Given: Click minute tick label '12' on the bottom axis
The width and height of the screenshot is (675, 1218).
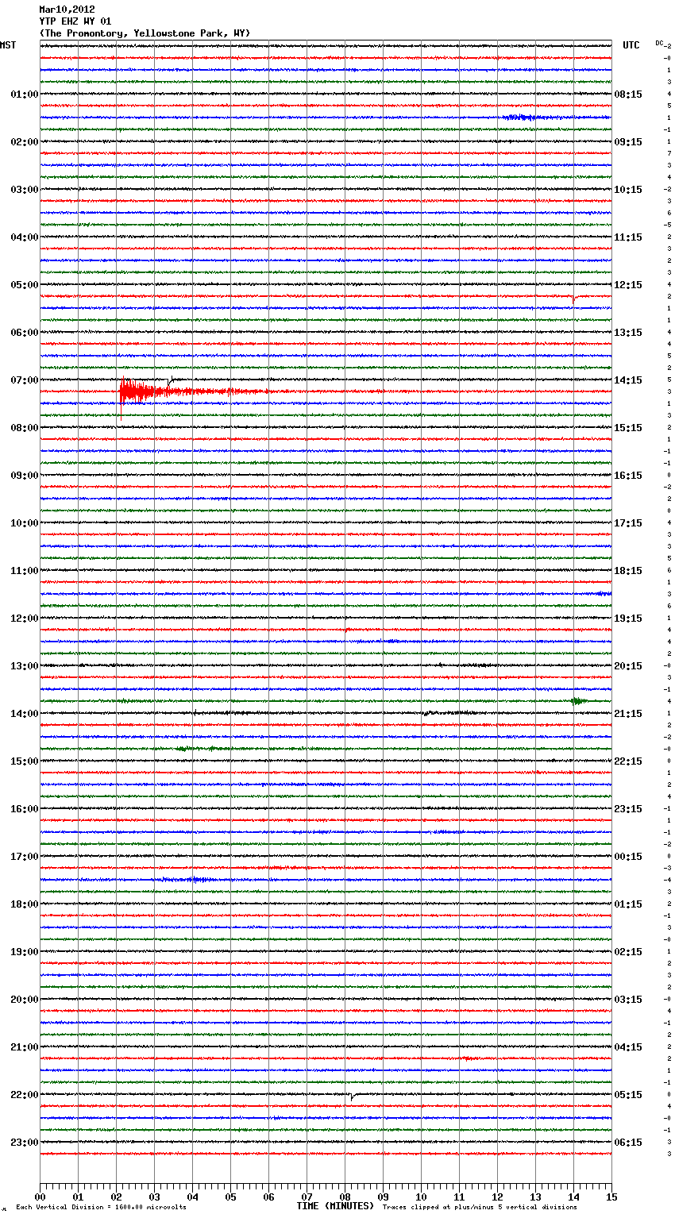Looking at the screenshot, I should coord(497,1197).
